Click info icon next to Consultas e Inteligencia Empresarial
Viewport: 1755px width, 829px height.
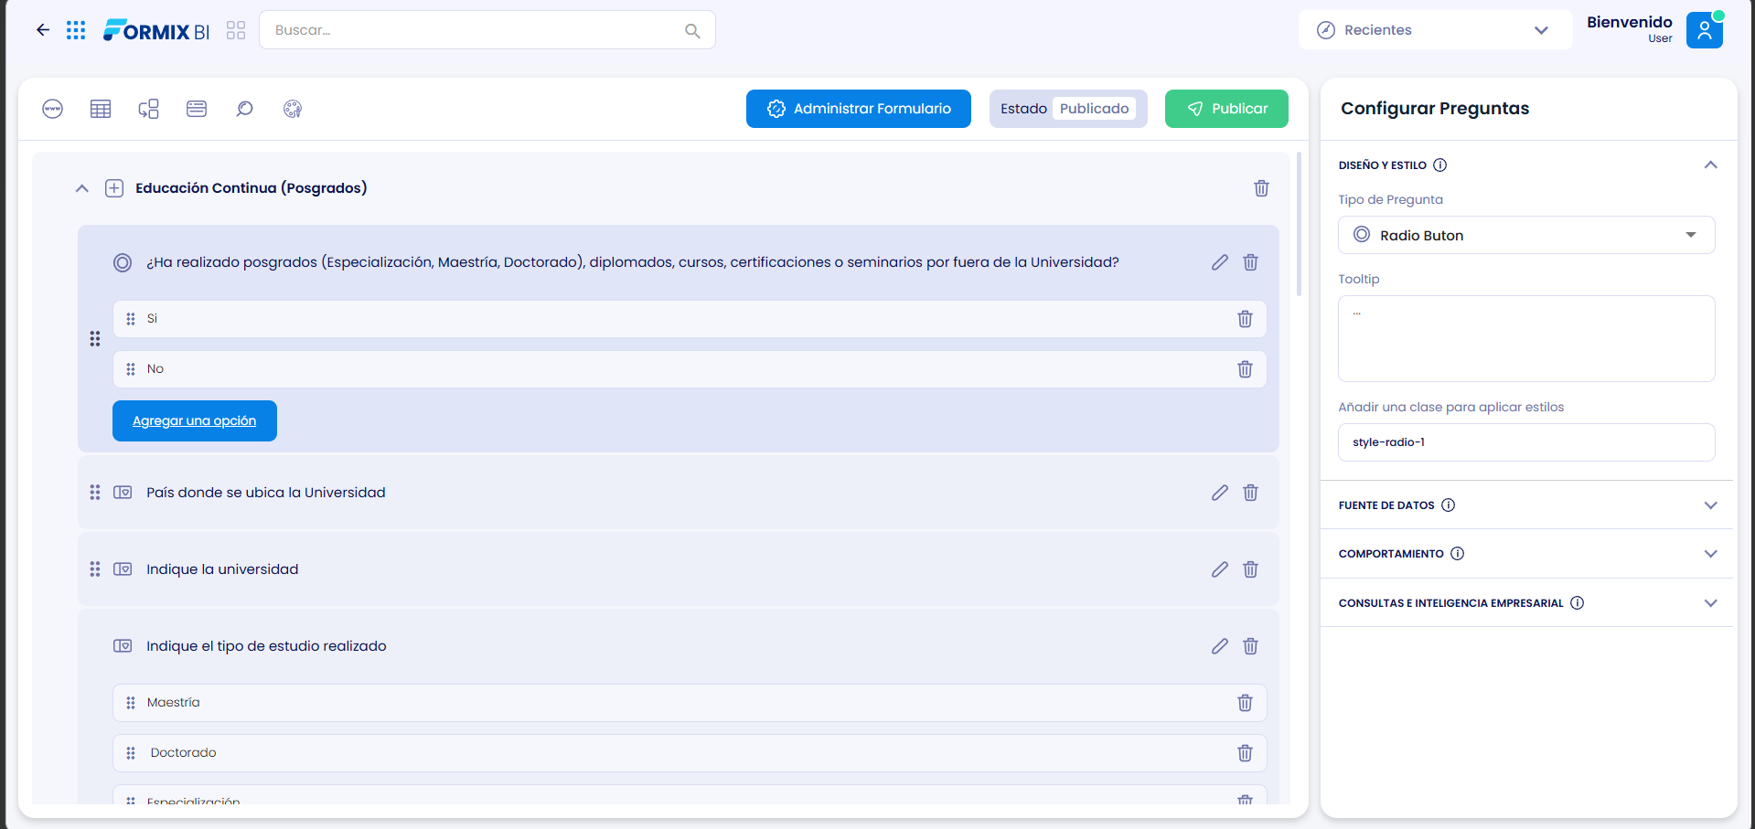click(1577, 603)
